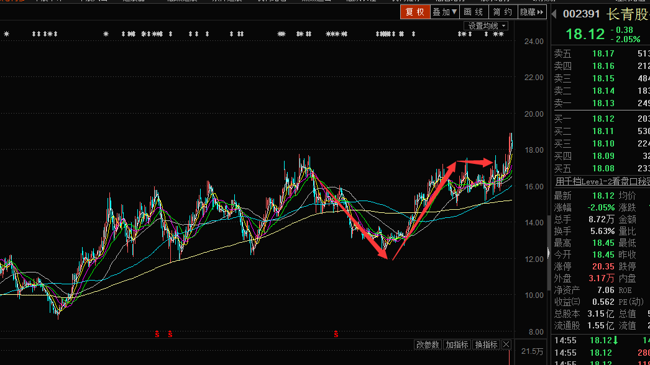Select the 卖五 ask row at 18.17

(602, 53)
